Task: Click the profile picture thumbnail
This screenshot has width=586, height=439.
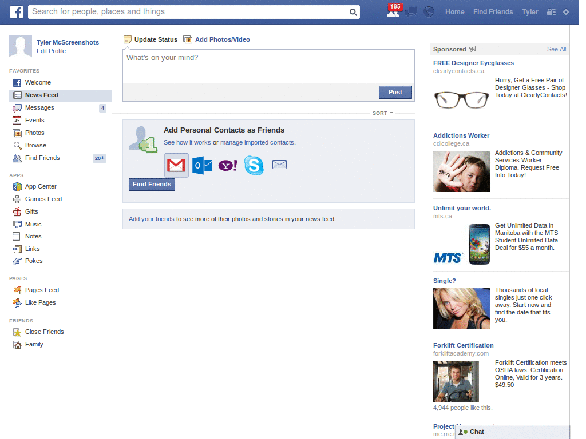Action: (x=21, y=46)
